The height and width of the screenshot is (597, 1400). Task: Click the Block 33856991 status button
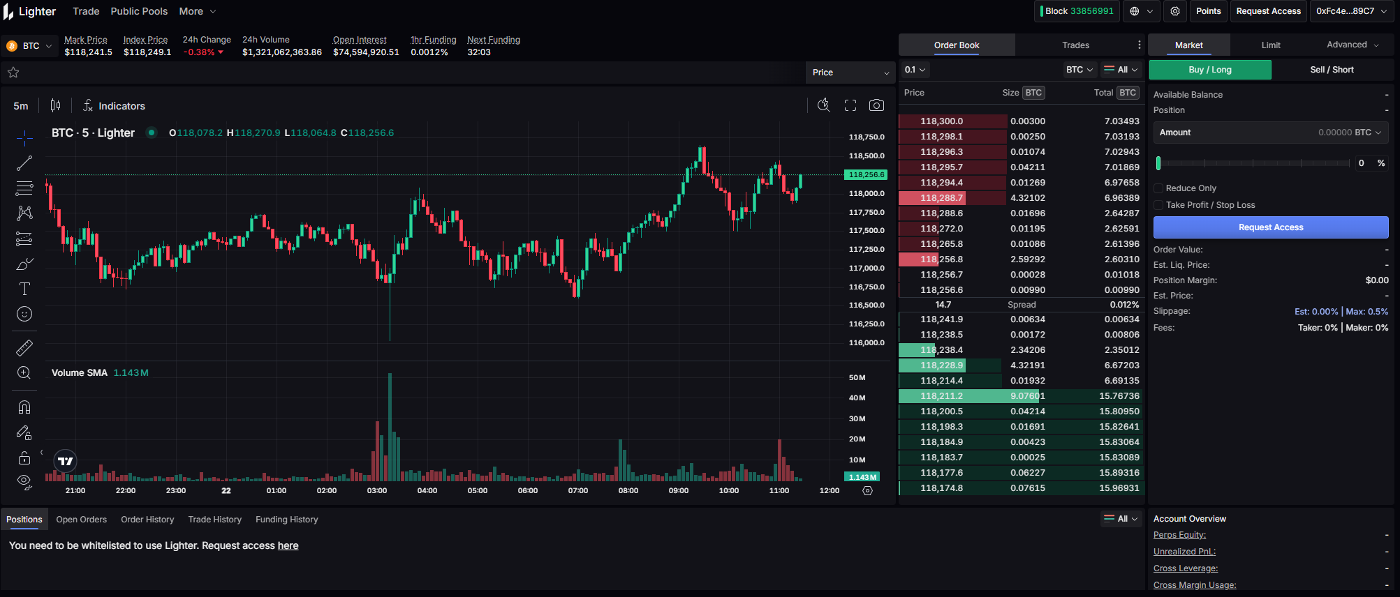tap(1077, 11)
